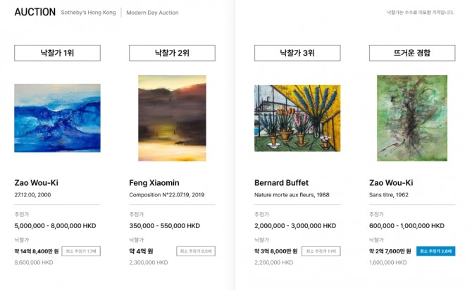Open the Bernard Buffet flowers painting thumbnail
The image size is (472, 290).
pyautogui.click(x=297, y=118)
